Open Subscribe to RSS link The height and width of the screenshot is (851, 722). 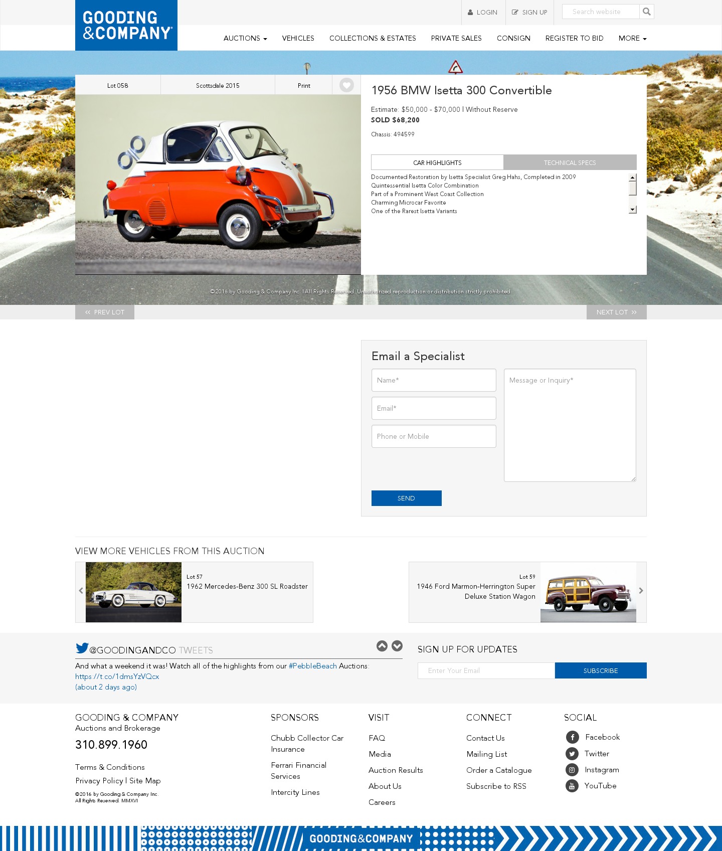pyautogui.click(x=496, y=786)
